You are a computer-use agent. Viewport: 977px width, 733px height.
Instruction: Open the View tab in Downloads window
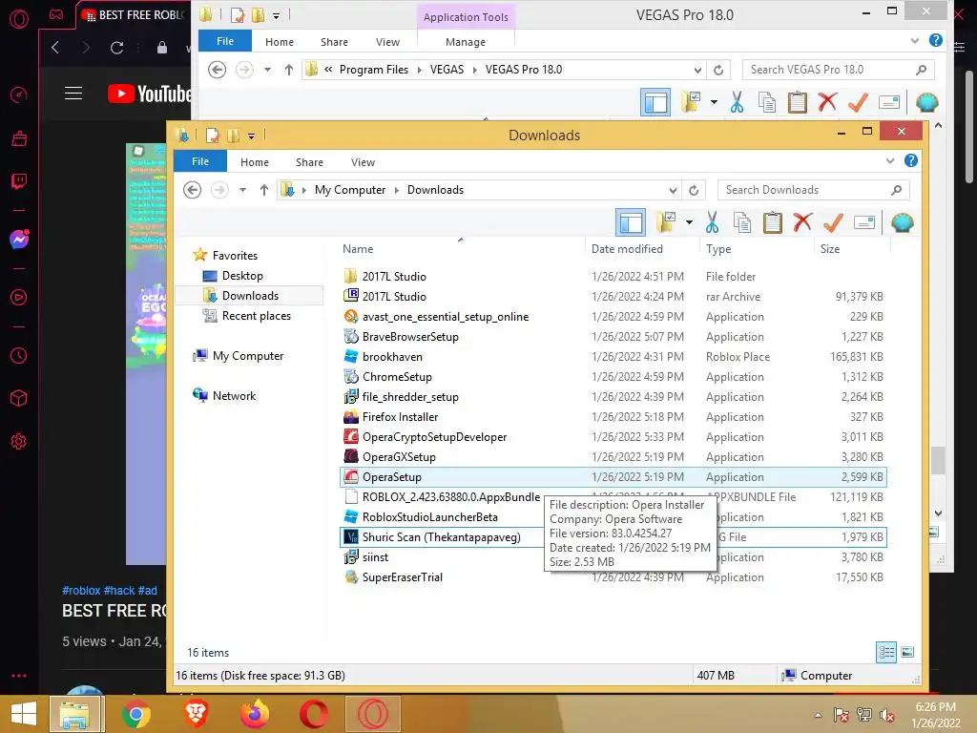point(363,162)
